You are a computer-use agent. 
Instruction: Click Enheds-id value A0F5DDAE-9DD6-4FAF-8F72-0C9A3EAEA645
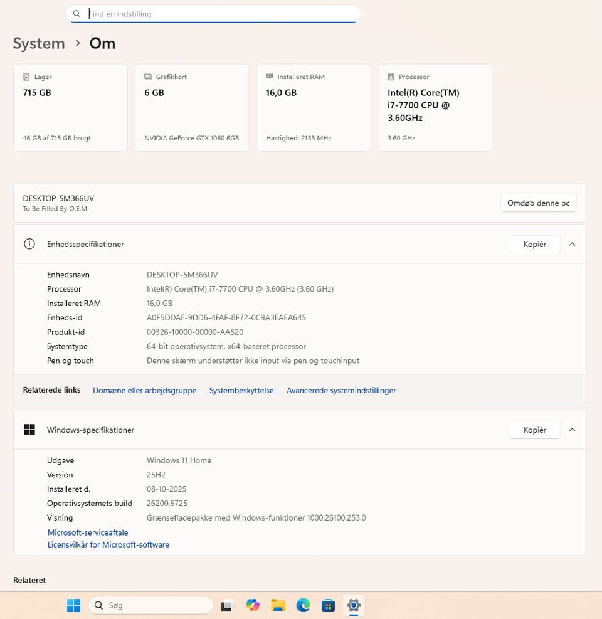[x=226, y=318]
